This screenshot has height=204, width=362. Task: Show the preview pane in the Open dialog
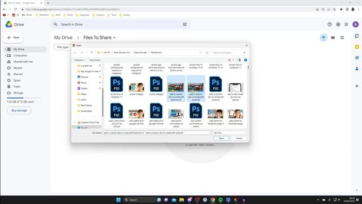click(239, 60)
